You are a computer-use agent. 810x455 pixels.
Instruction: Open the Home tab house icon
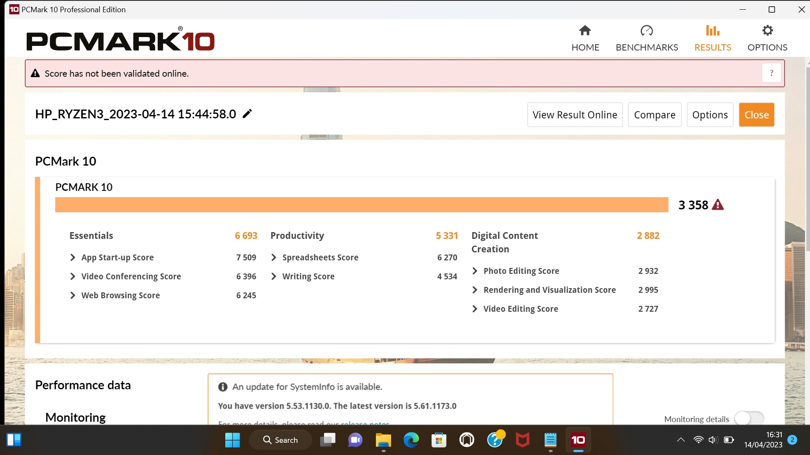585,31
